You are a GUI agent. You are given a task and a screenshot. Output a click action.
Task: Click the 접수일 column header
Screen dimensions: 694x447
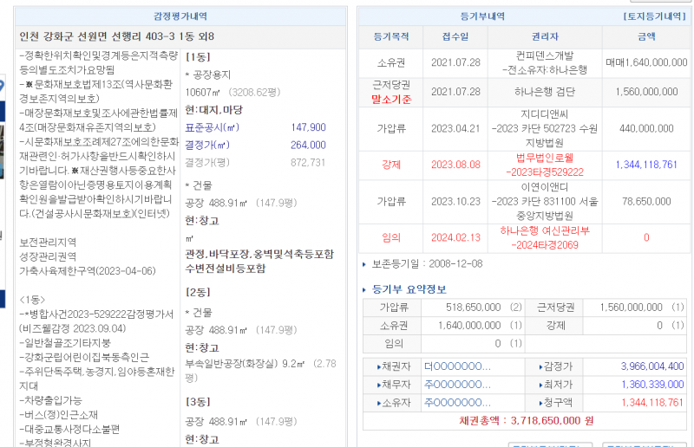coord(455,37)
